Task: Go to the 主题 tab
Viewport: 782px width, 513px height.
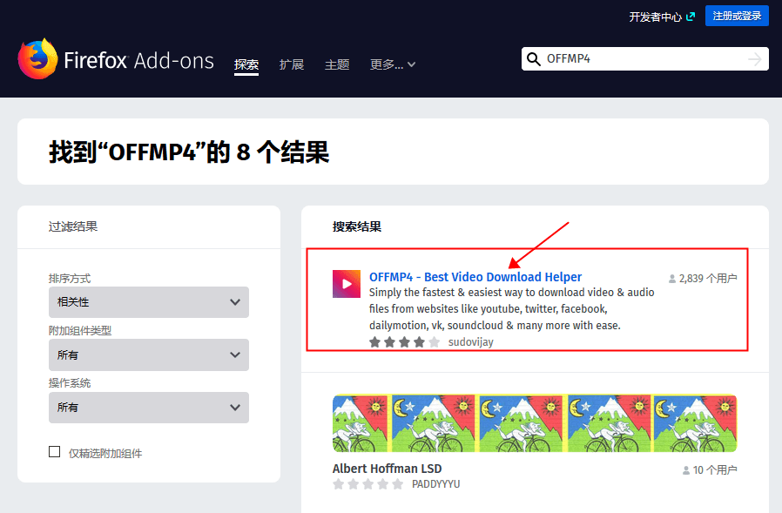Action: (x=337, y=64)
